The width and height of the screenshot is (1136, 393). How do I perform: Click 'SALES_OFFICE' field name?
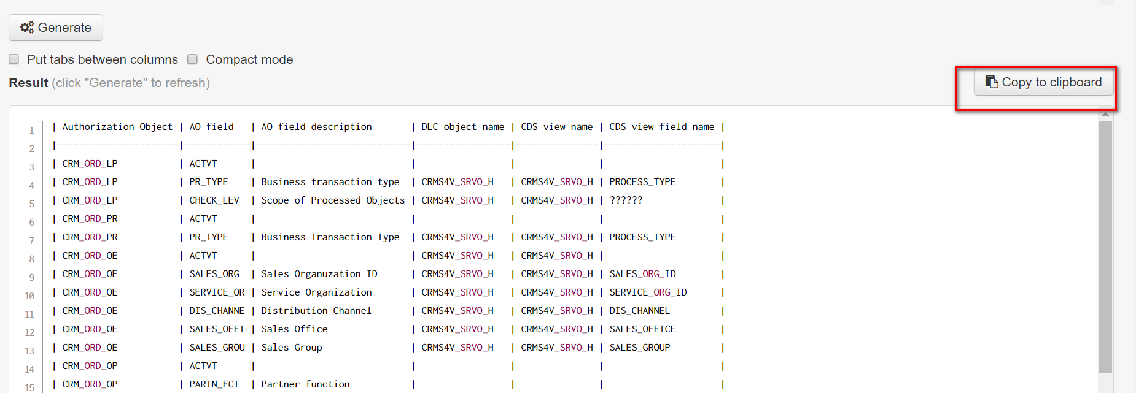642,329
